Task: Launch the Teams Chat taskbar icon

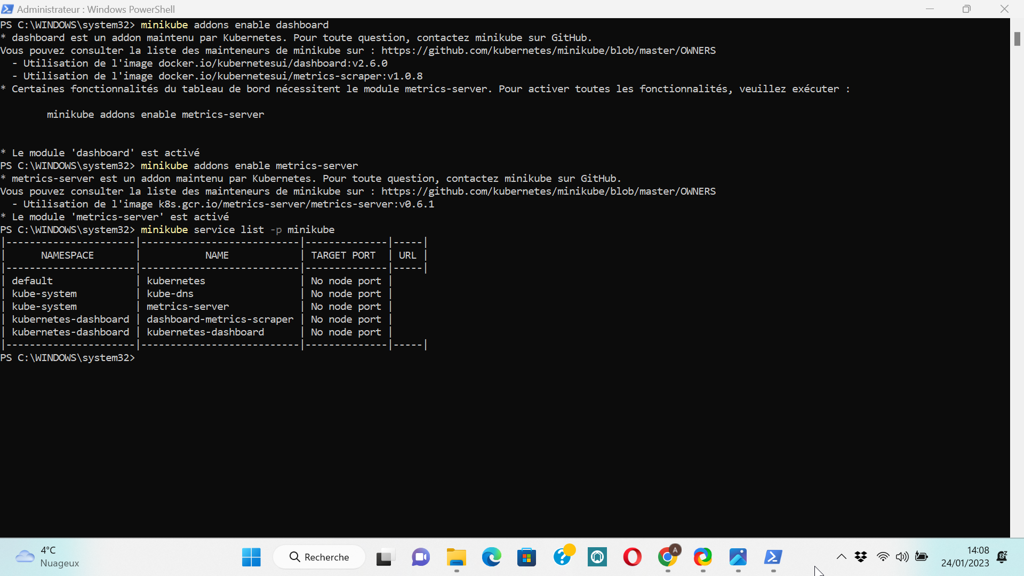Action: [x=421, y=557]
